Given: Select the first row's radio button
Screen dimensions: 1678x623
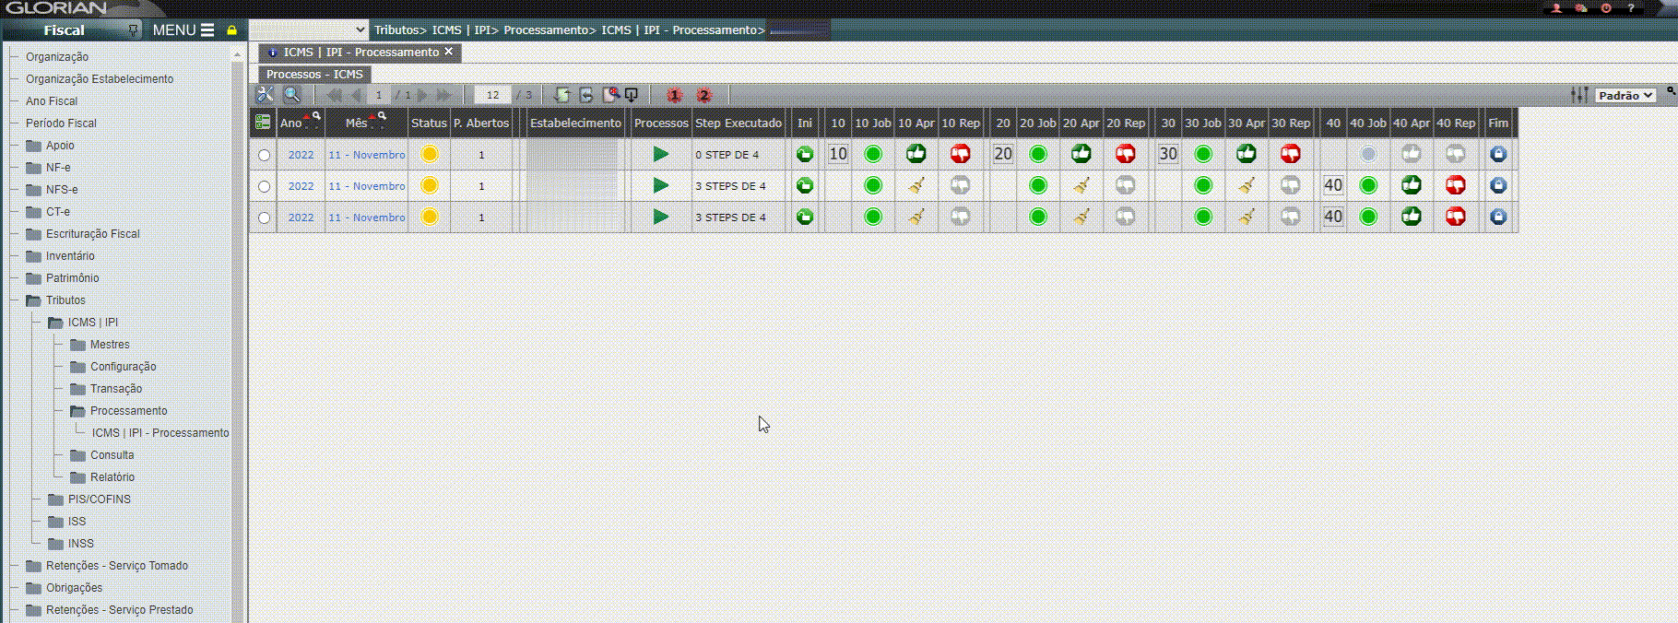Looking at the screenshot, I should [265, 156].
